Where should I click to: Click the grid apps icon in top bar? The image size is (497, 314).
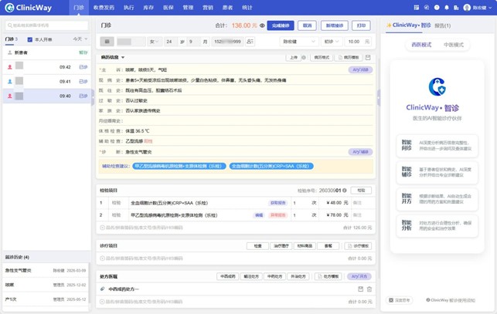(417, 8)
